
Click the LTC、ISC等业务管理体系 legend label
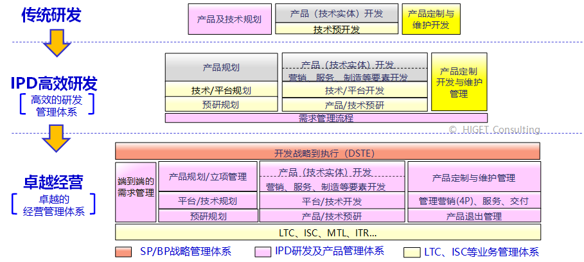(482, 252)
